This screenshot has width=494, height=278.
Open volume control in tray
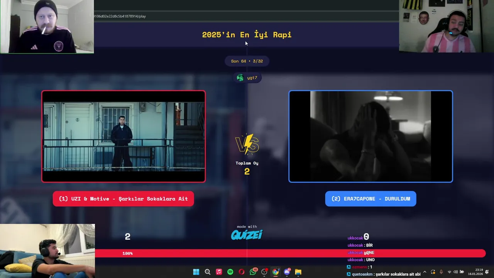[455, 272]
